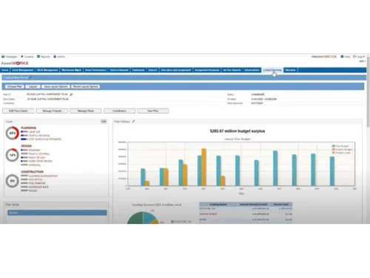Switch to Work Management tab
370x278 pixels.
(x=47, y=70)
